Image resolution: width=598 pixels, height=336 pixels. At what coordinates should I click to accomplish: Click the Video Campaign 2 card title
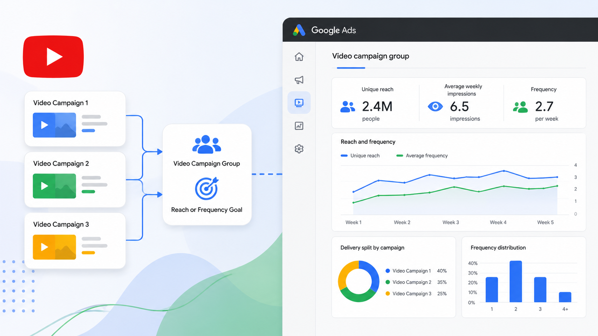[61, 164]
